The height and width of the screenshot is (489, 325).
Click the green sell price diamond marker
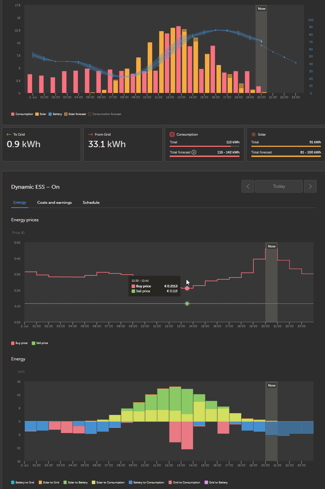click(187, 303)
